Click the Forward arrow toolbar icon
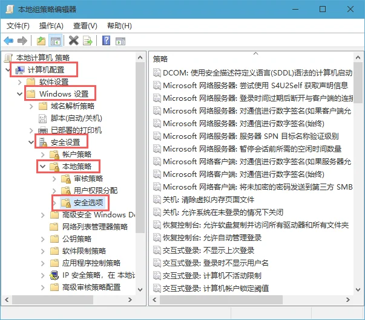Screen dimensions: 365x320 [22, 41]
